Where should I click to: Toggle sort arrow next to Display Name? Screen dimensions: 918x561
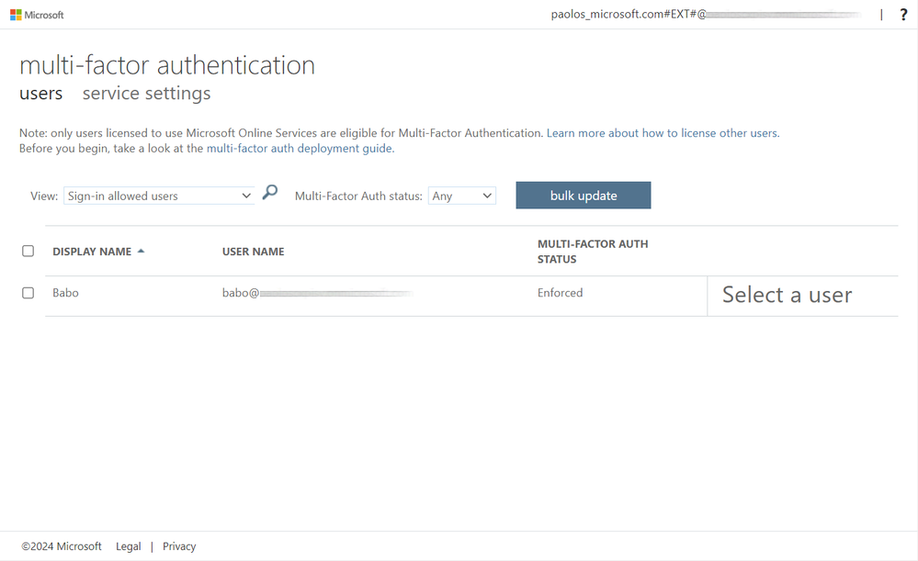[141, 251]
